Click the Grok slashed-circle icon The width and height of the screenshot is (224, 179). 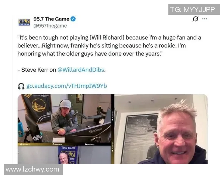tap(195, 19)
